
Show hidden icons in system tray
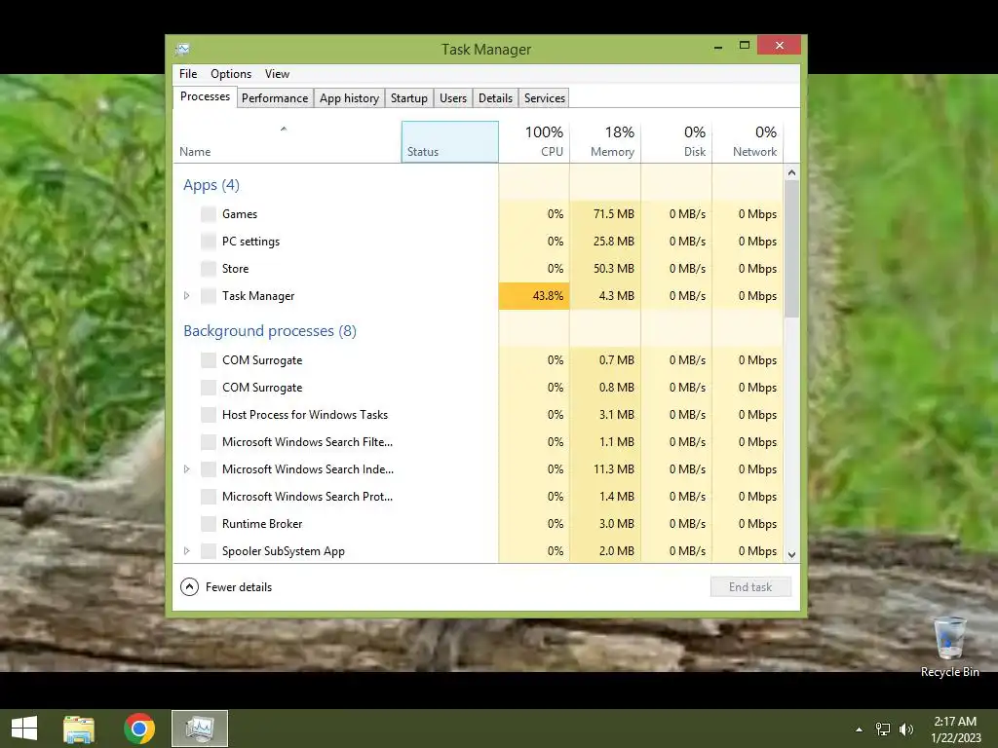click(859, 729)
